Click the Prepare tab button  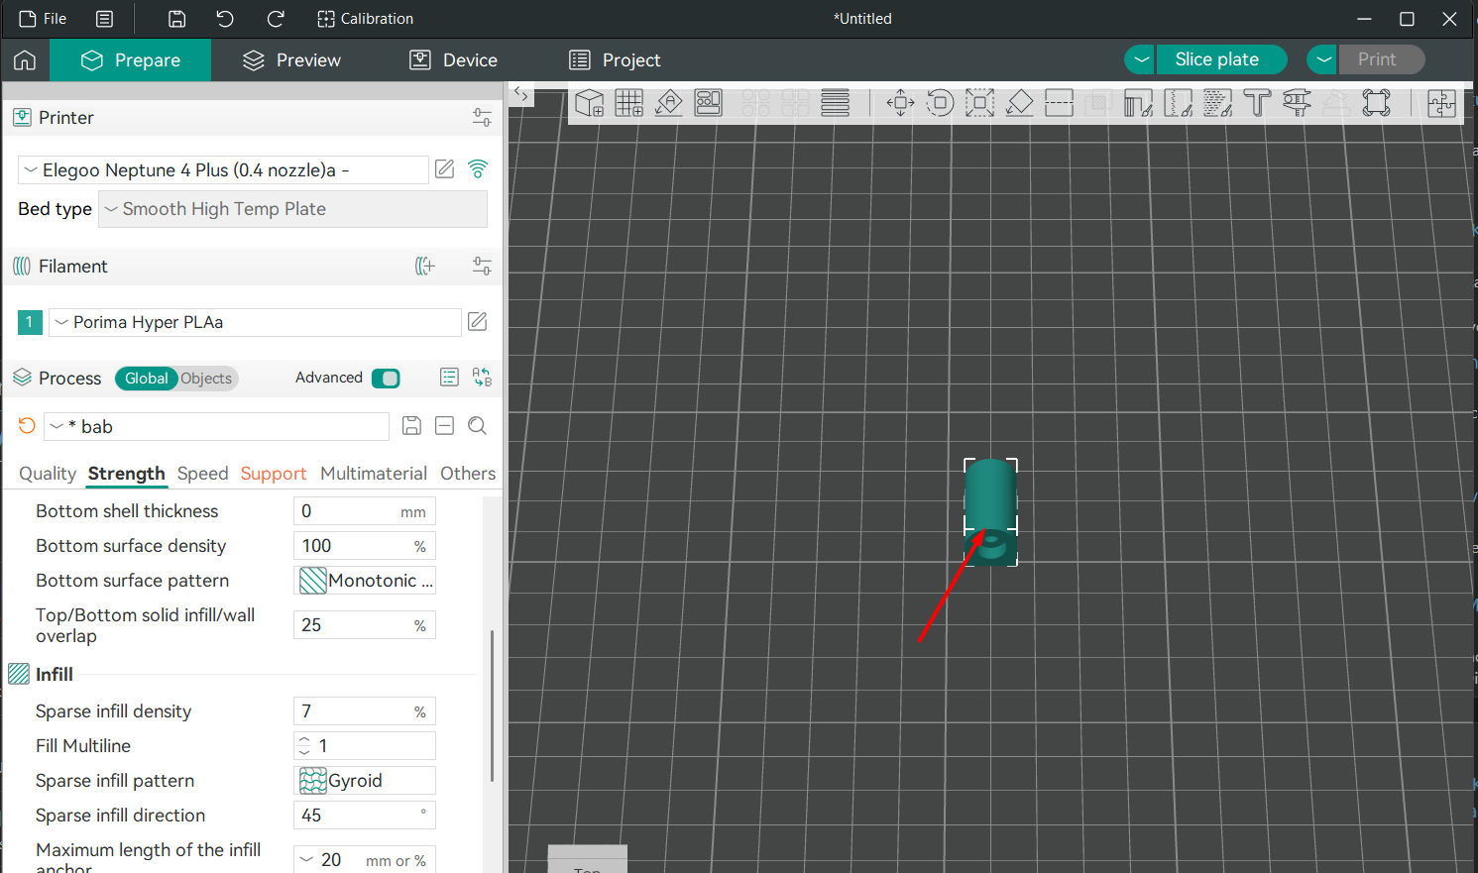tap(130, 60)
